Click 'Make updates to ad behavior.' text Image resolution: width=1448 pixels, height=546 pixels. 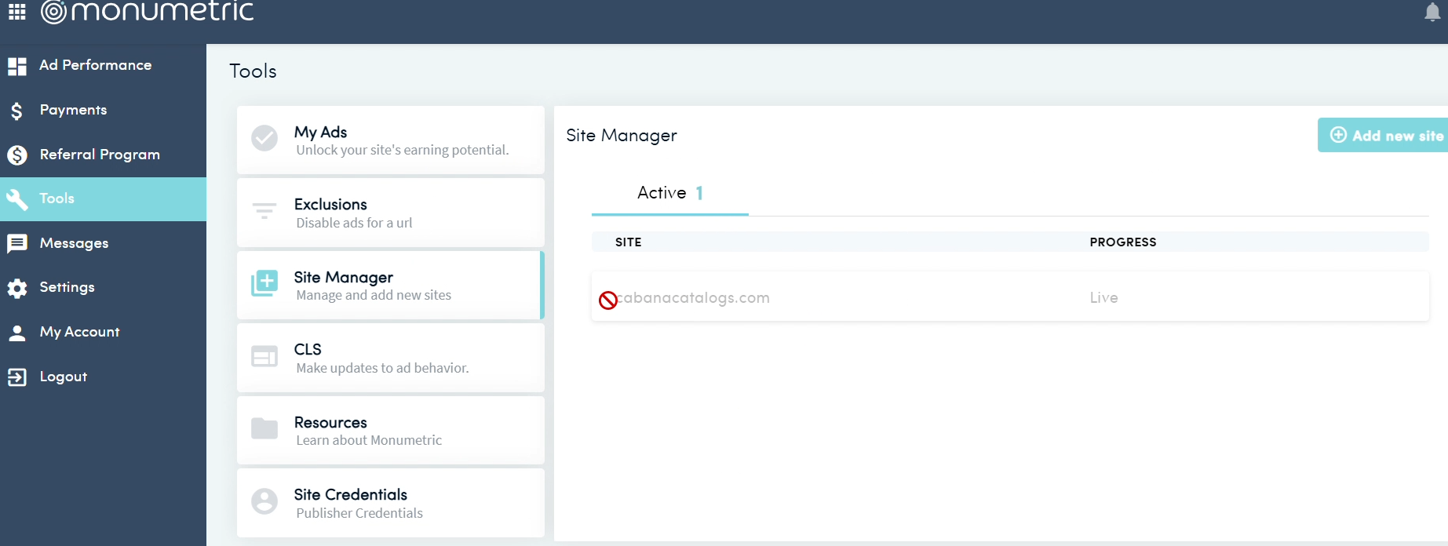tap(382, 368)
